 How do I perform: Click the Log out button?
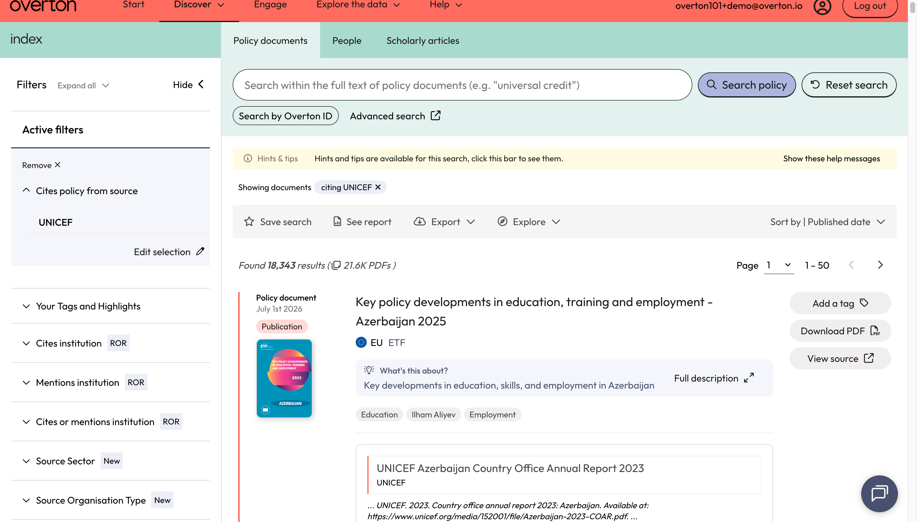tap(870, 6)
